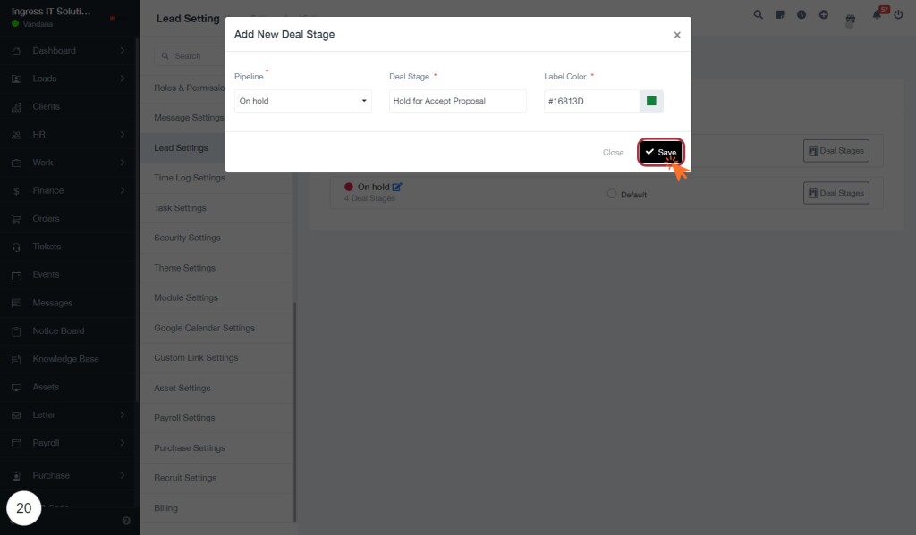Expand the Leads sidebar menu

[68, 79]
